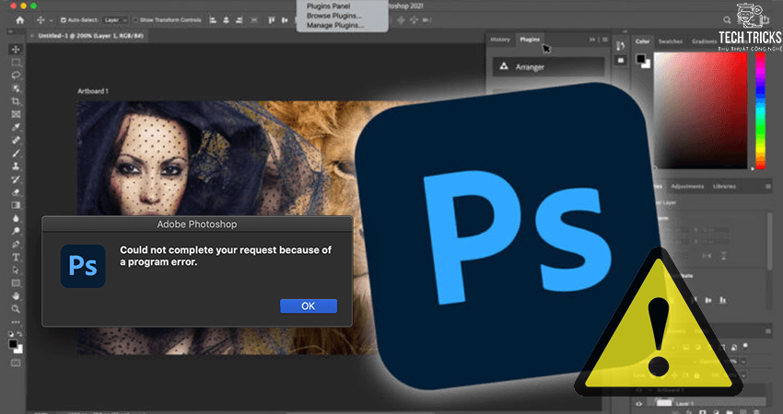Pick a hue on the rainbow slider
783x414 pixels.
point(760,109)
